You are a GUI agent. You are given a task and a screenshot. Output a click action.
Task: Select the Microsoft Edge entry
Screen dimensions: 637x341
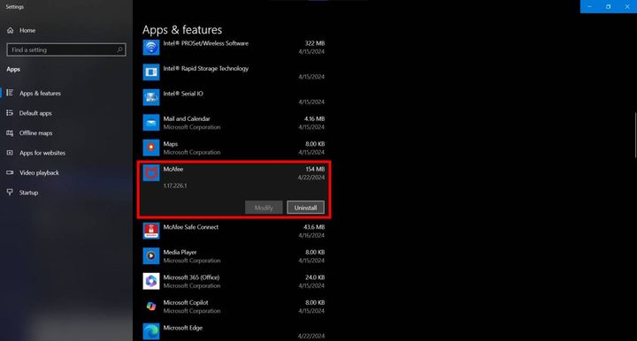click(x=234, y=331)
